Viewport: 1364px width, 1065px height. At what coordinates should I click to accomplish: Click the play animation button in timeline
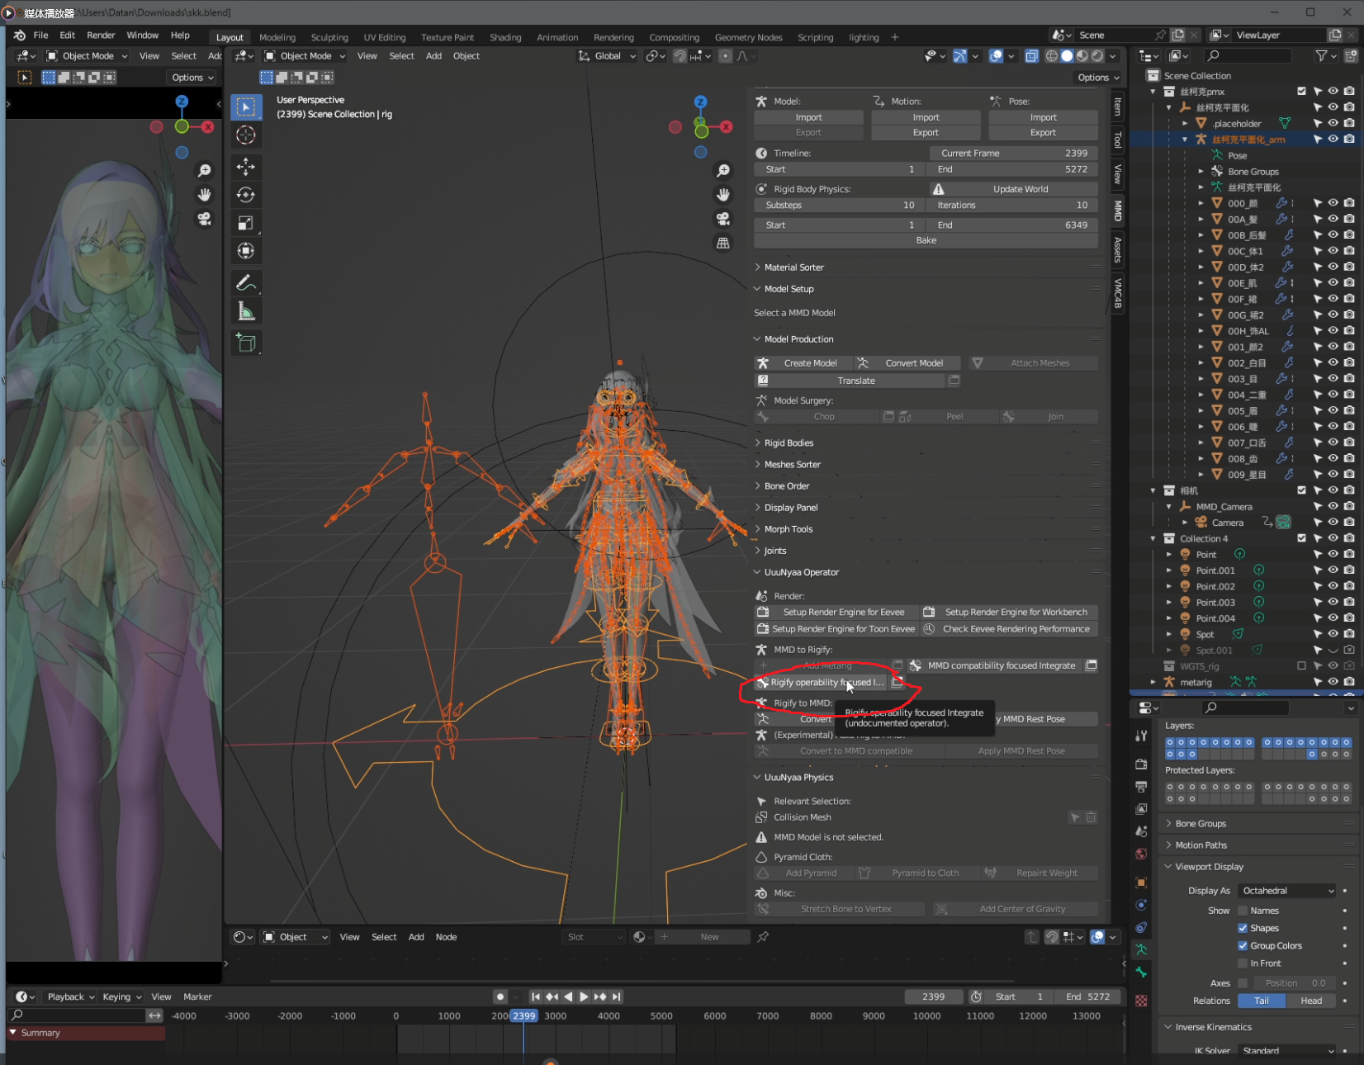click(x=584, y=996)
